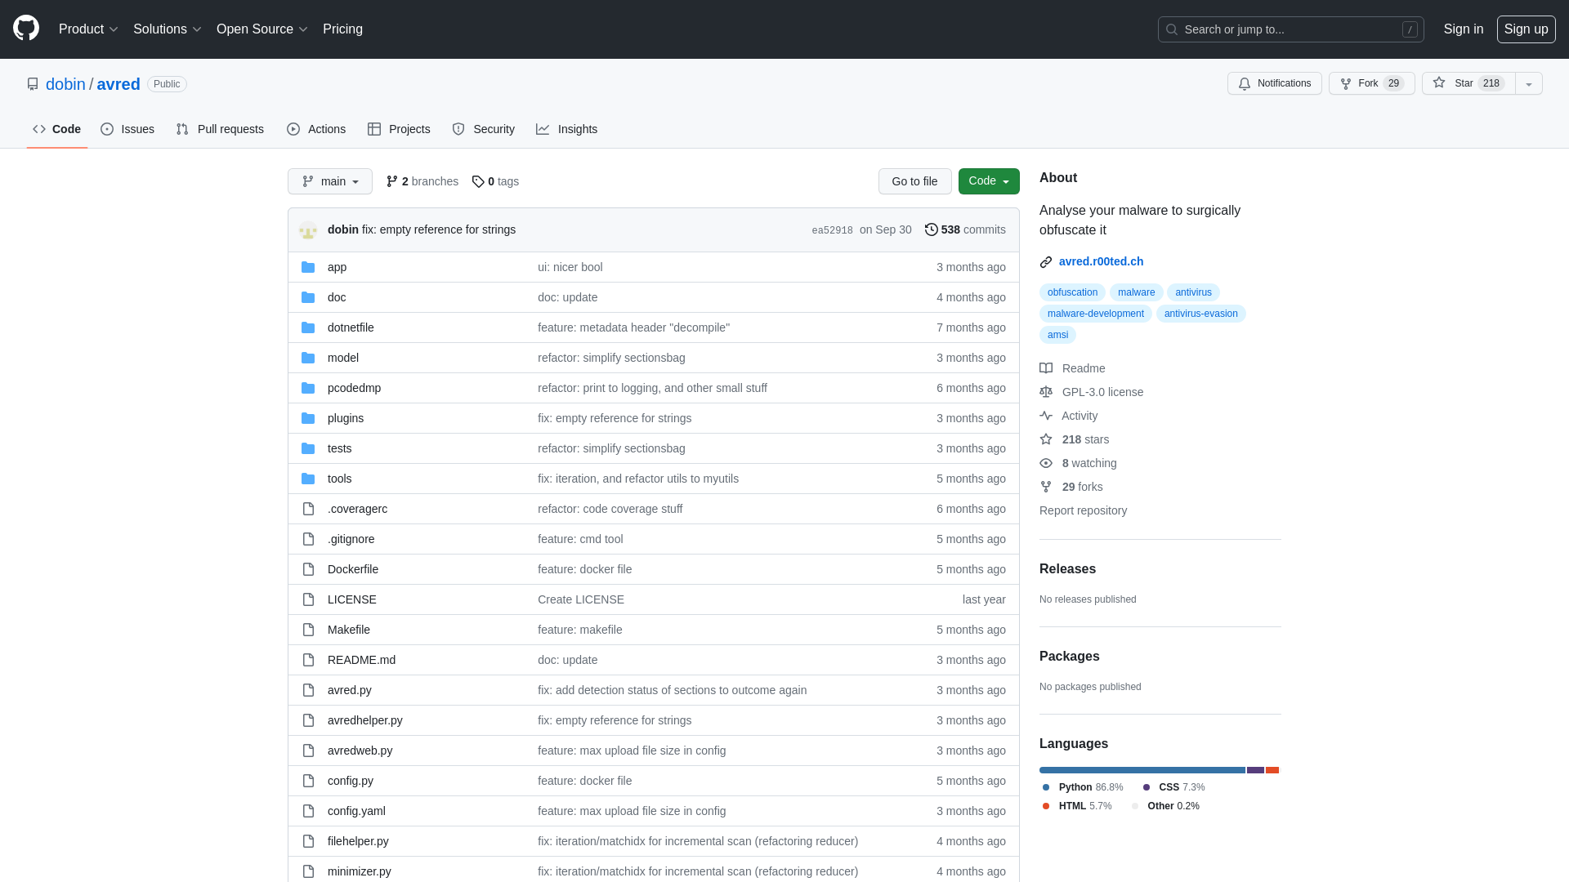Open the 538 commits history
This screenshot has height=882, width=1569.
point(965,229)
